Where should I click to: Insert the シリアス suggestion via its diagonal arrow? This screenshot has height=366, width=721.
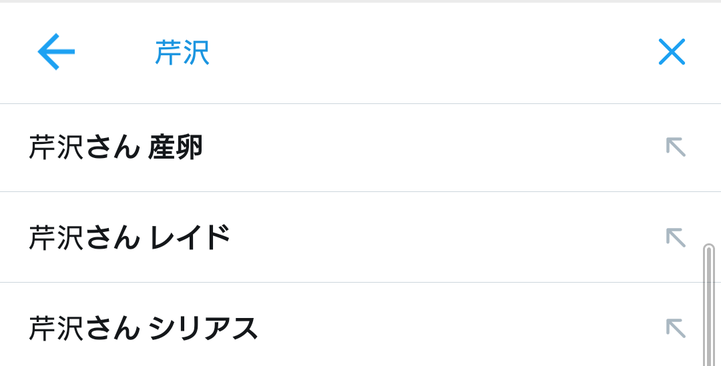[676, 328]
